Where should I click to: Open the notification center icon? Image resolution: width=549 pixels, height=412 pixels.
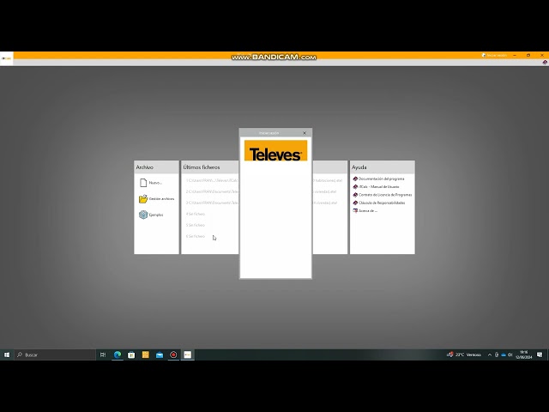pos(540,354)
